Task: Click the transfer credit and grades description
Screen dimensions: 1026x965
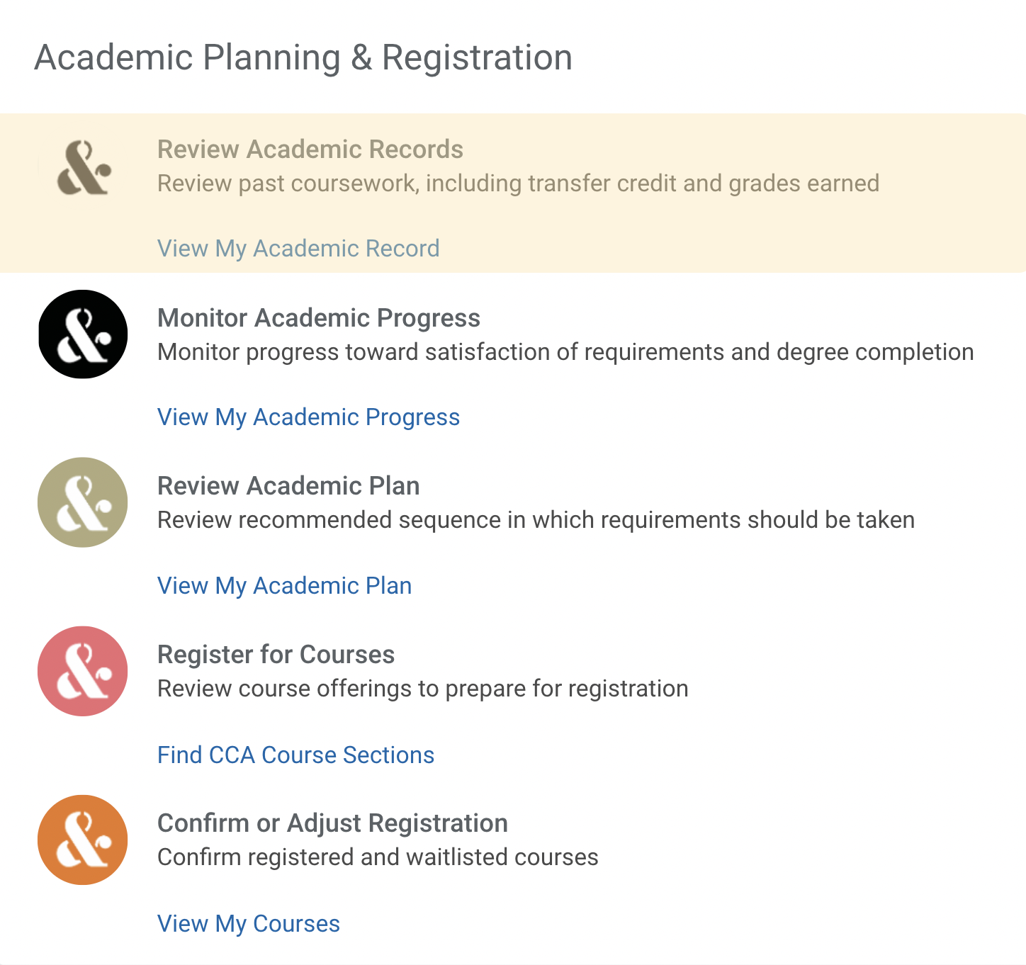Action: pyautogui.click(x=518, y=184)
